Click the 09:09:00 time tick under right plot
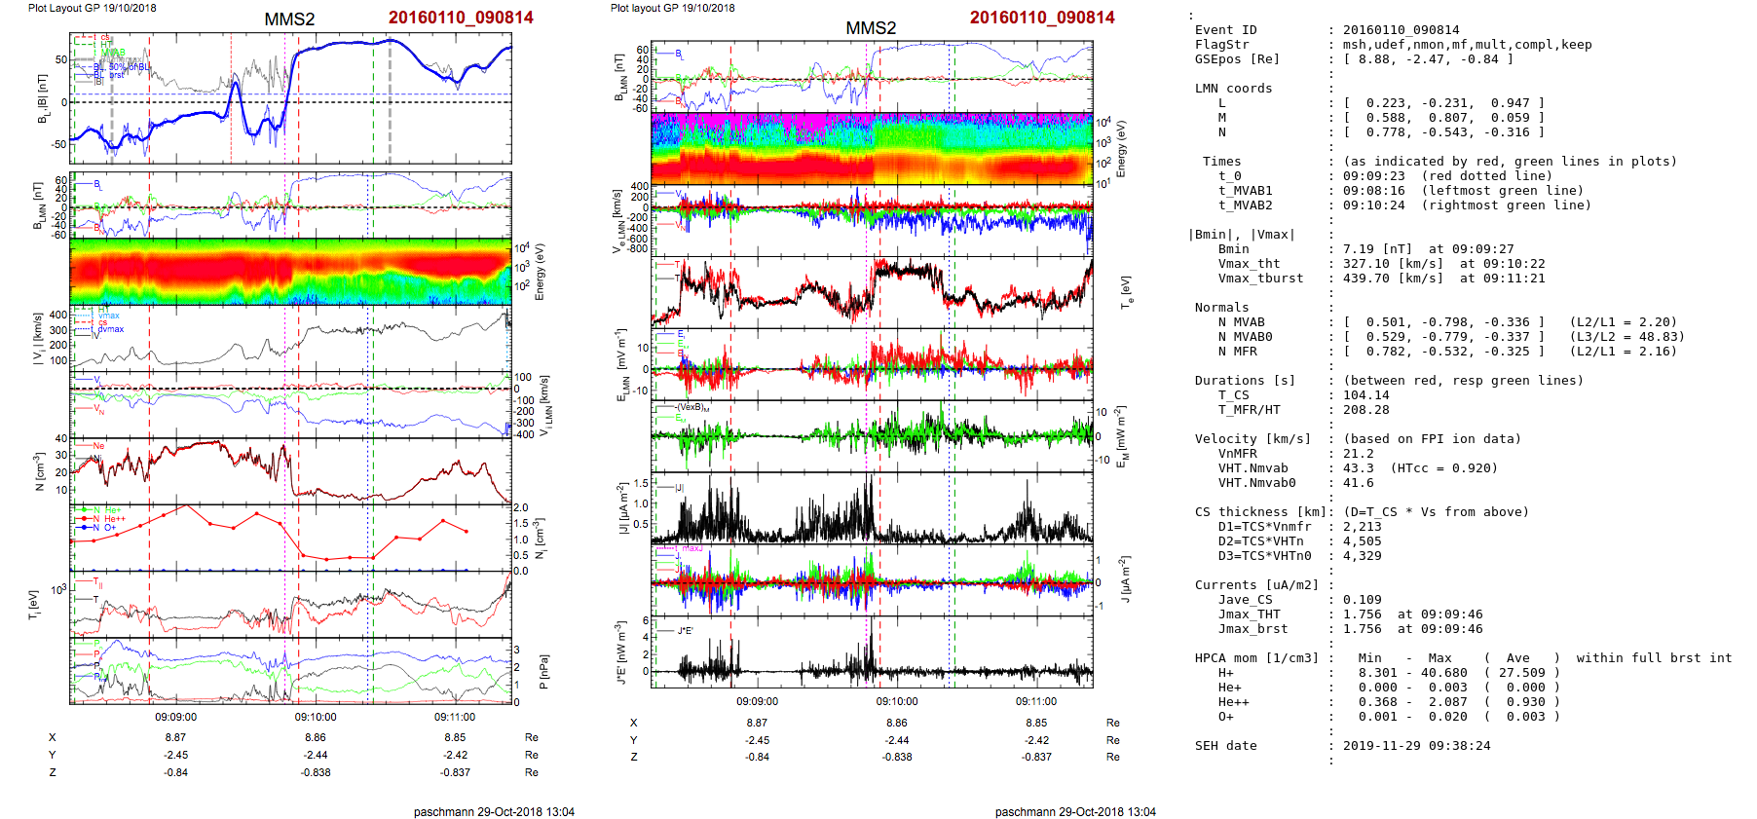This screenshot has width=1757, height=819. coord(757,701)
